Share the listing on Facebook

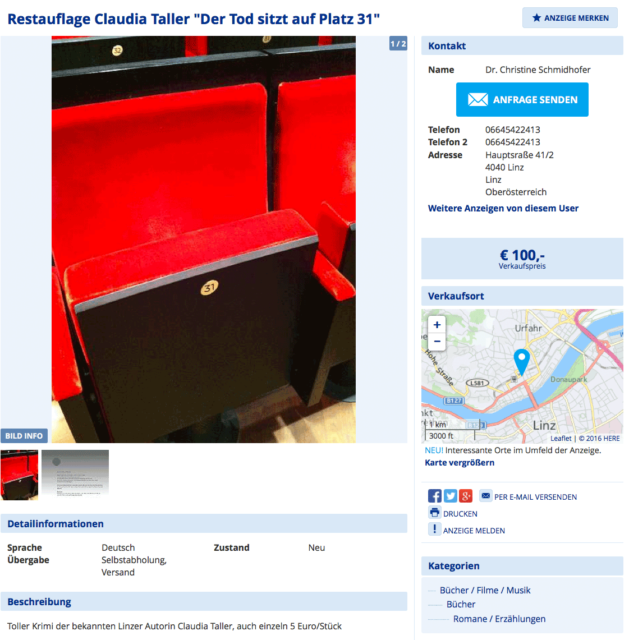(x=435, y=496)
